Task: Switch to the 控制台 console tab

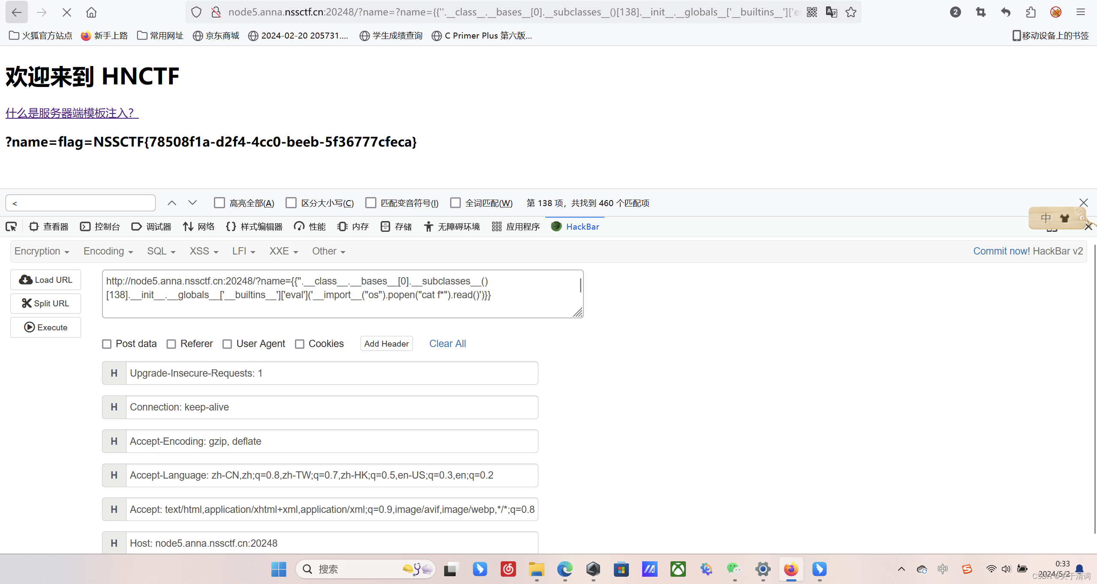Action: coord(100,227)
